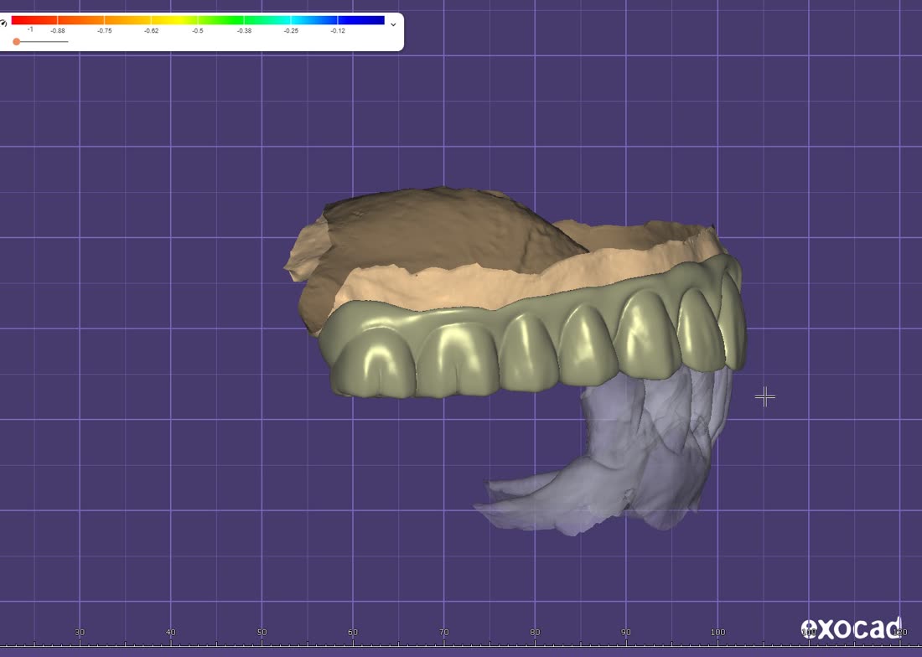Click the orange slider handle under the scale
Image resolution: width=922 pixels, height=657 pixels.
[17, 42]
